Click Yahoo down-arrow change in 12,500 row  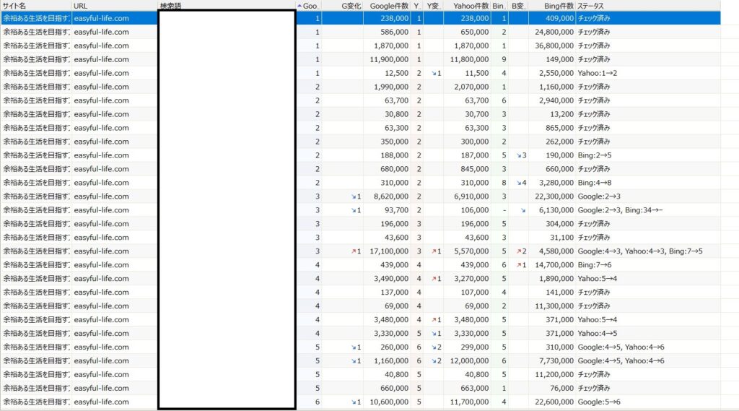click(x=437, y=73)
